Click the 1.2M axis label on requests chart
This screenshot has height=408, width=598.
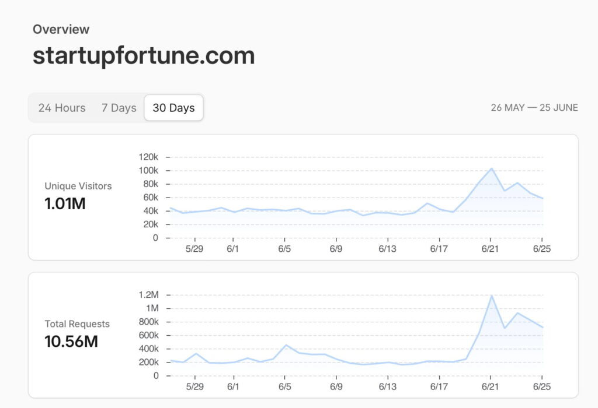pyautogui.click(x=149, y=294)
